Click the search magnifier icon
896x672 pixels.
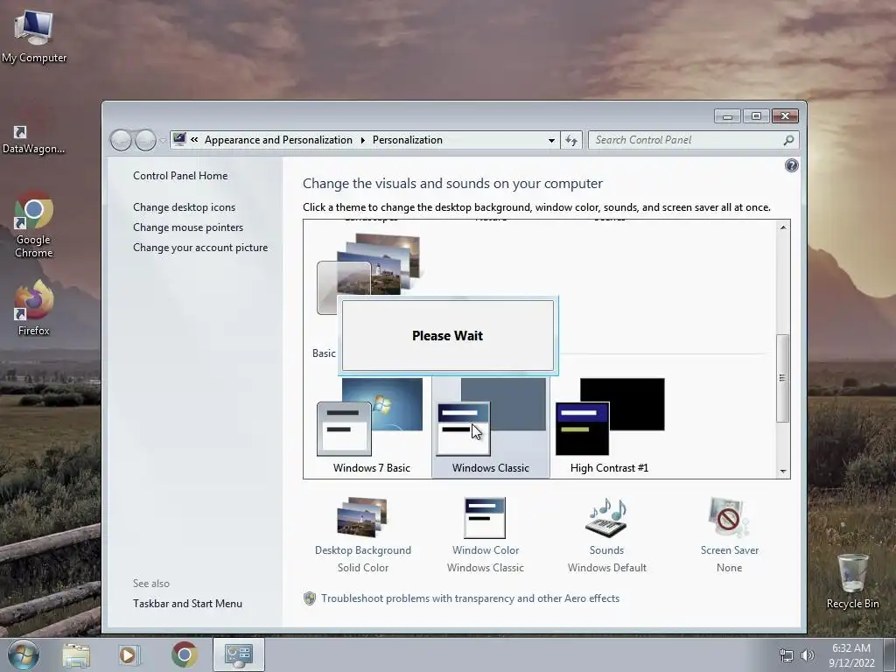pos(788,140)
